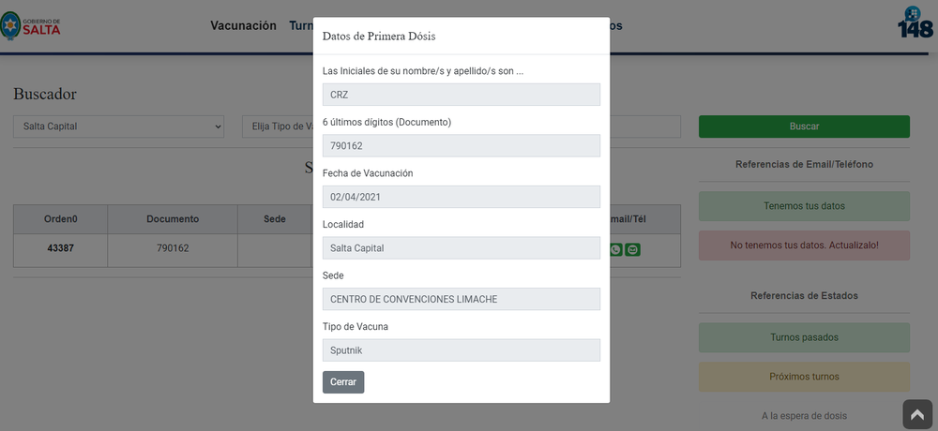Close the dialog with Cerrar button
The image size is (938, 431).
click(x=343, y=382)
